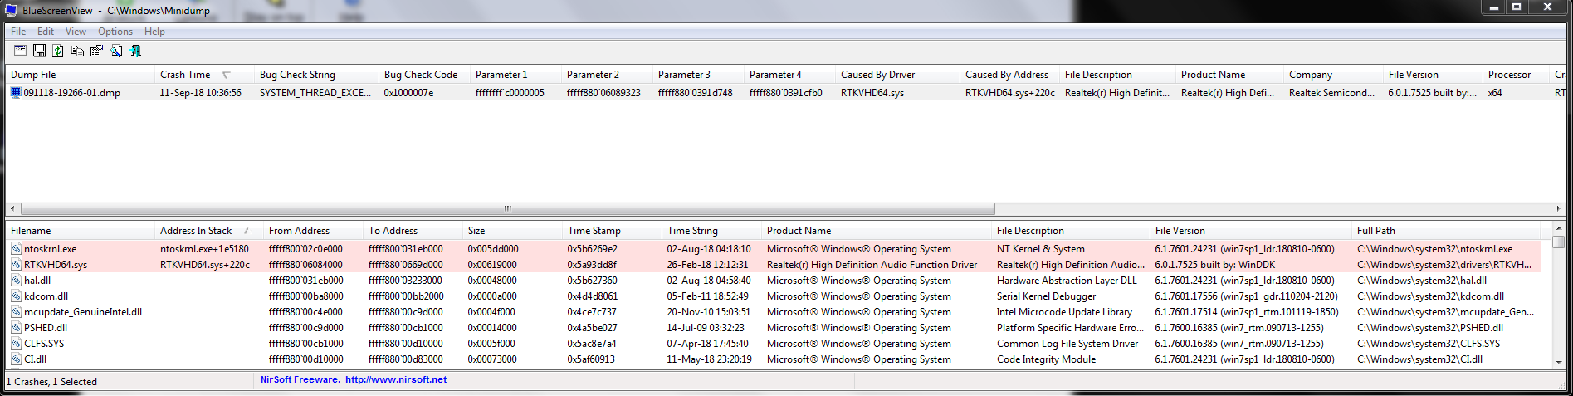Sort by Dump File column header
Viewport: 1573px width, 396px height.
pyautogui.click(x=80, y=75)
